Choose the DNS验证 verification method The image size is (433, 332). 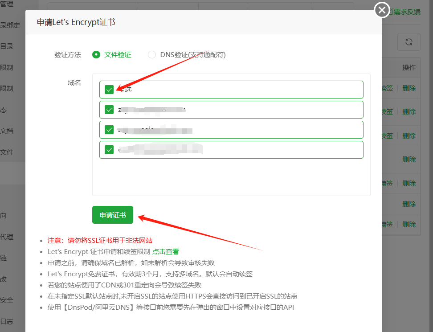click(152, 55)
